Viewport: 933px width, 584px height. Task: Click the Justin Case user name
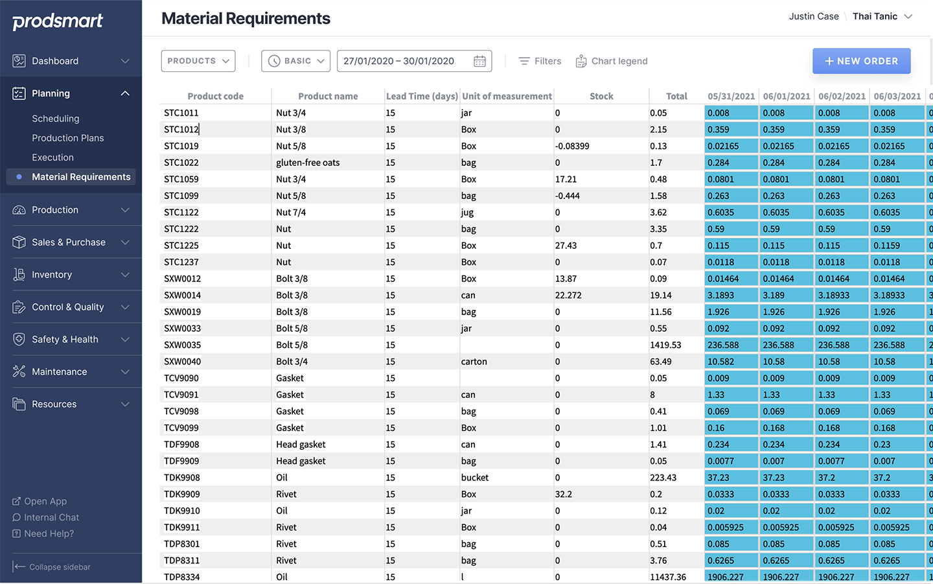tap(814, 16)
